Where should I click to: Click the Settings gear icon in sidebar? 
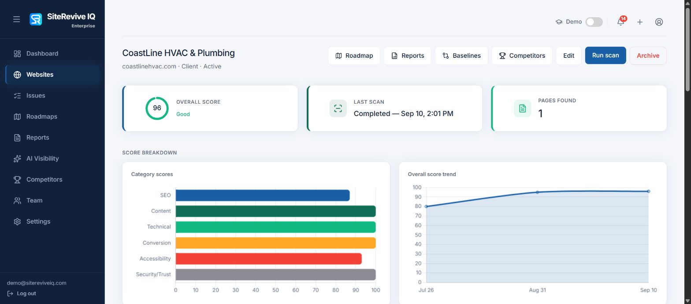pyautogui.click(x=17, y=221)
